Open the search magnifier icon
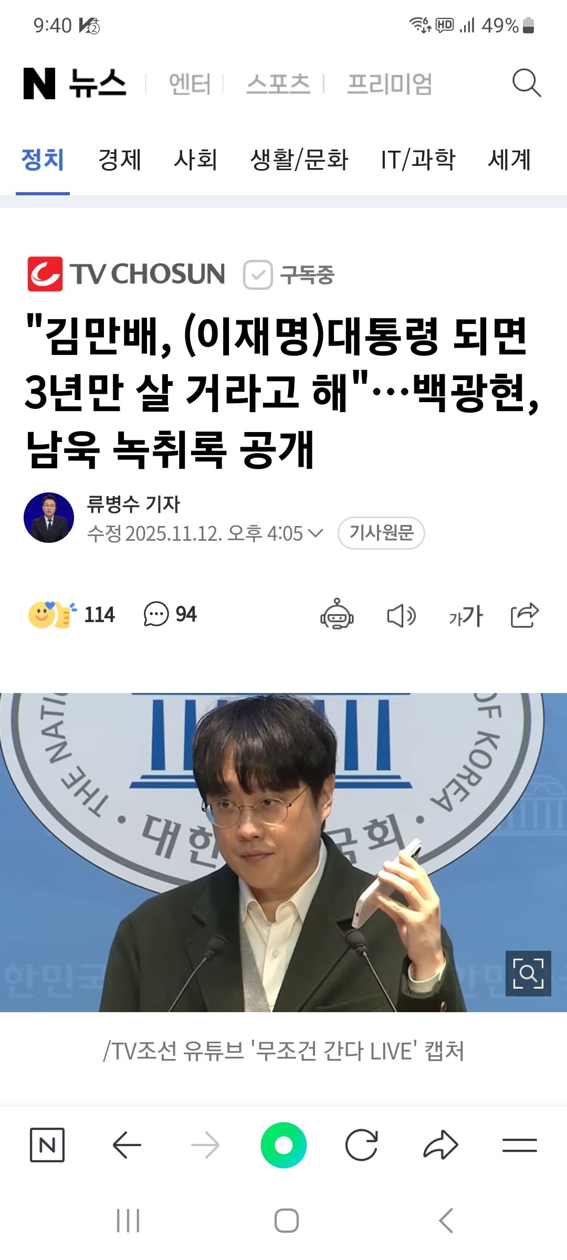 click(527, 83)
